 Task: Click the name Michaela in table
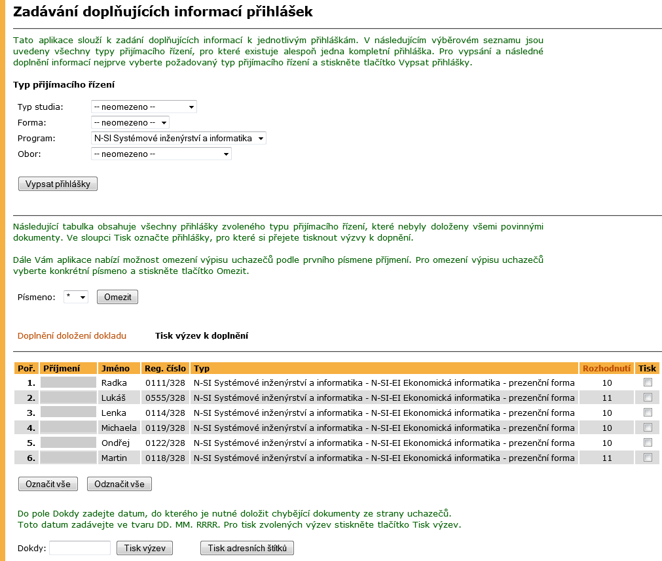[119, 428]
